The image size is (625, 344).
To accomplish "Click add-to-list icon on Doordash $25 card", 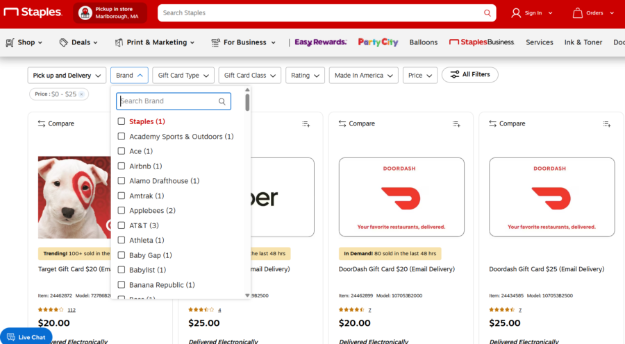I will (x=607, y=124).
